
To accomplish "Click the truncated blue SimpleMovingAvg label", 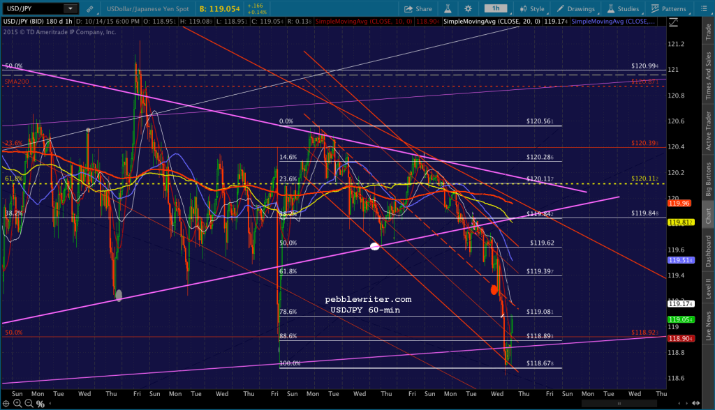I will point(613,22).
